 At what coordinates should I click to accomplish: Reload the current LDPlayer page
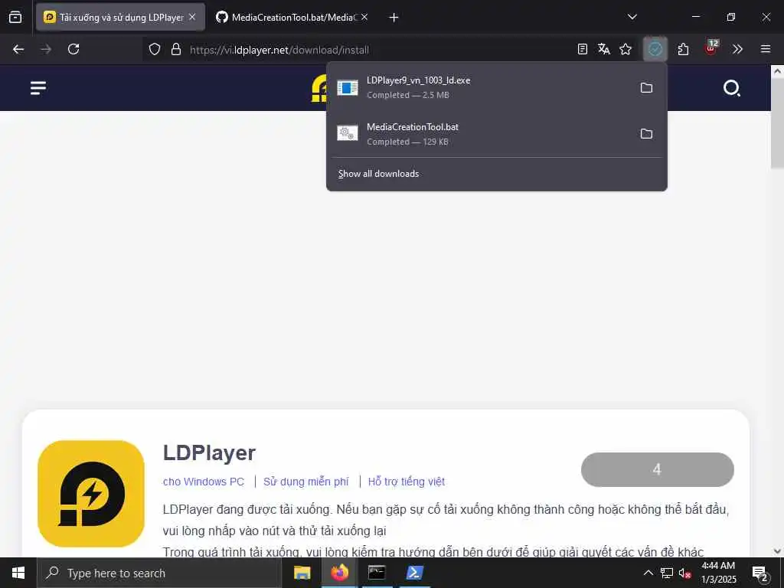pos(73,49)
